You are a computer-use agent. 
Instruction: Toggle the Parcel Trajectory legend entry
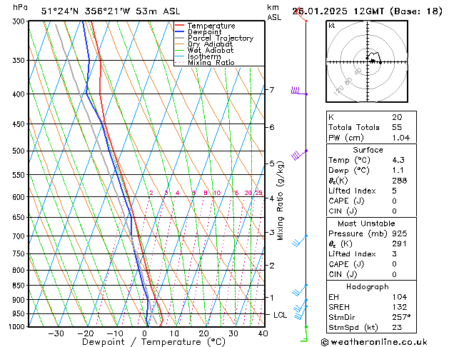(220, 39)
